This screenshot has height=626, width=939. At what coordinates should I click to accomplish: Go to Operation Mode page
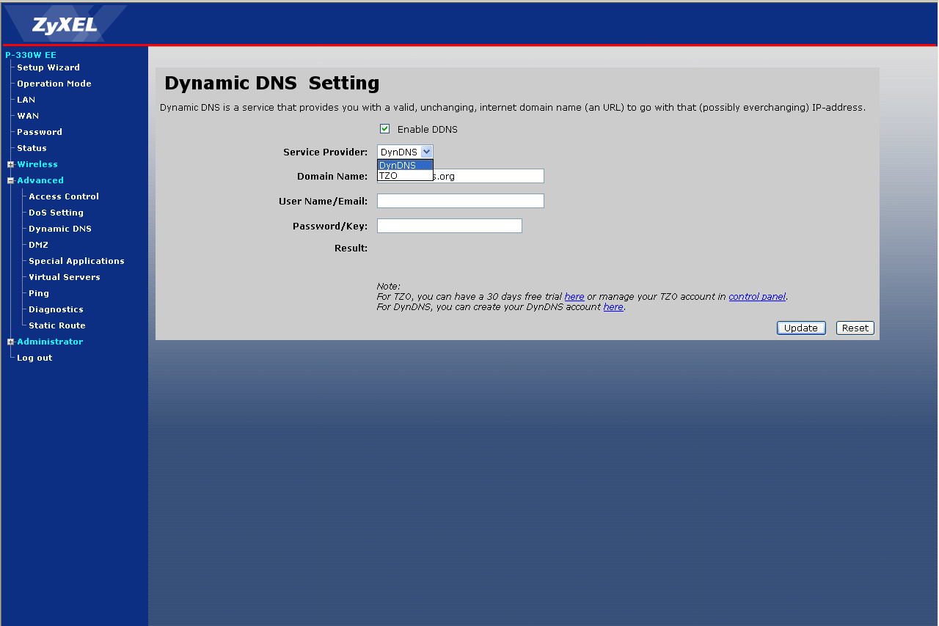click(x=54, y=84)
